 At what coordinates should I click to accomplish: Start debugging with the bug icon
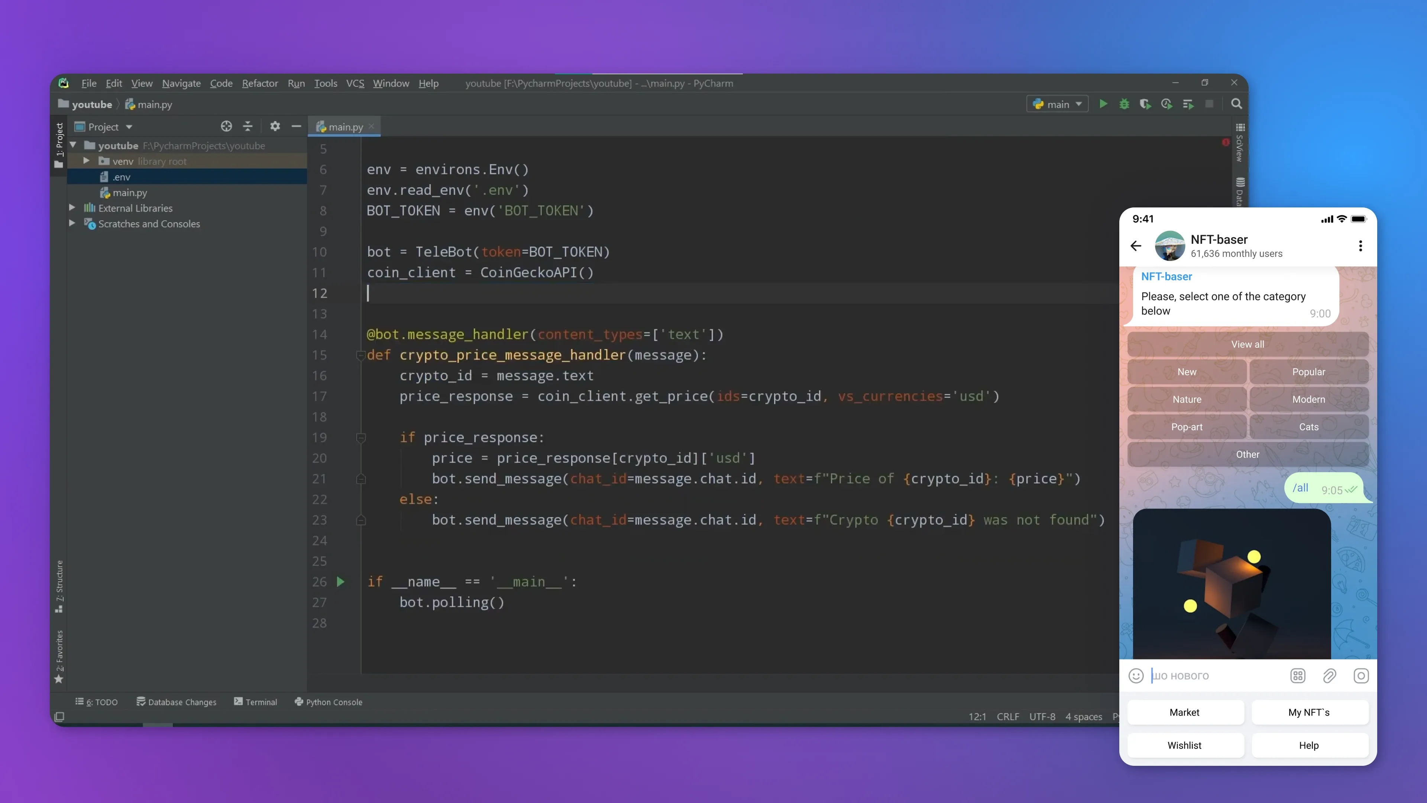(1124, 104)
